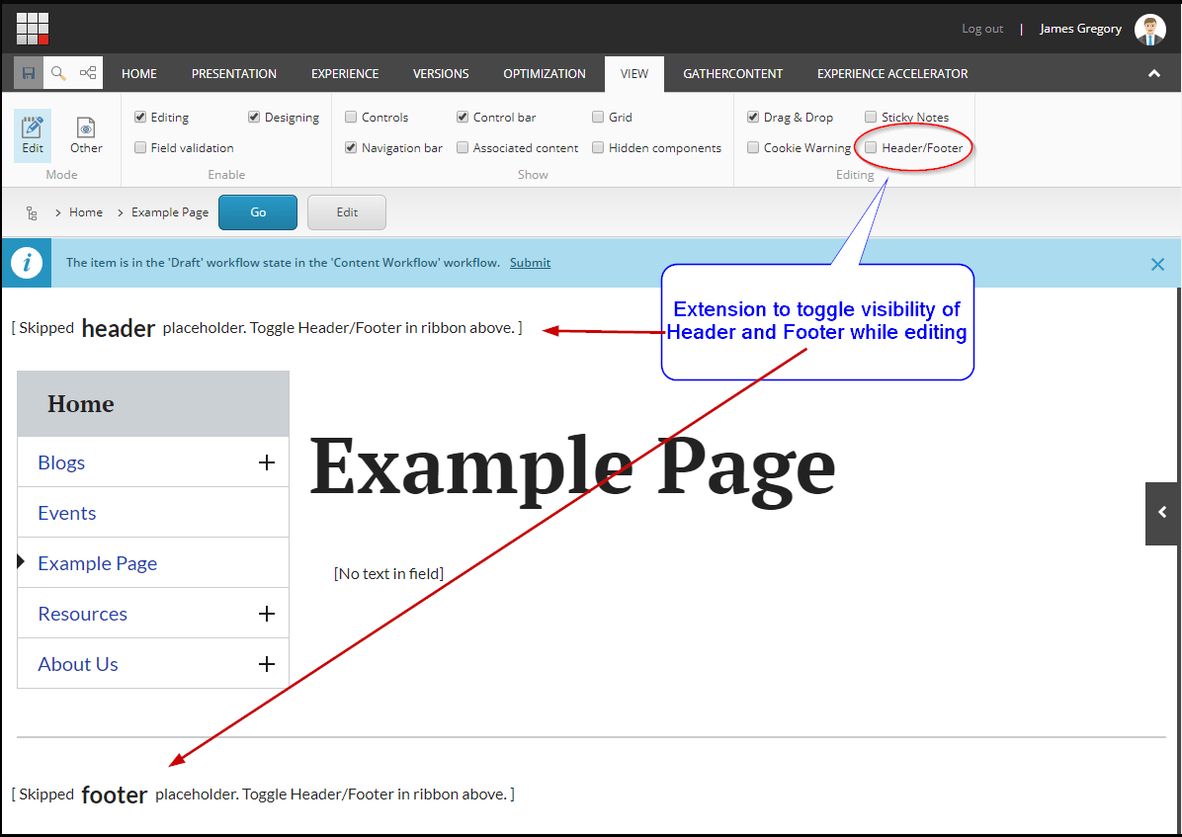The image size is (1182, 837).
Task: Expand Home breadcrumb chevron
Action: (57, 213)
